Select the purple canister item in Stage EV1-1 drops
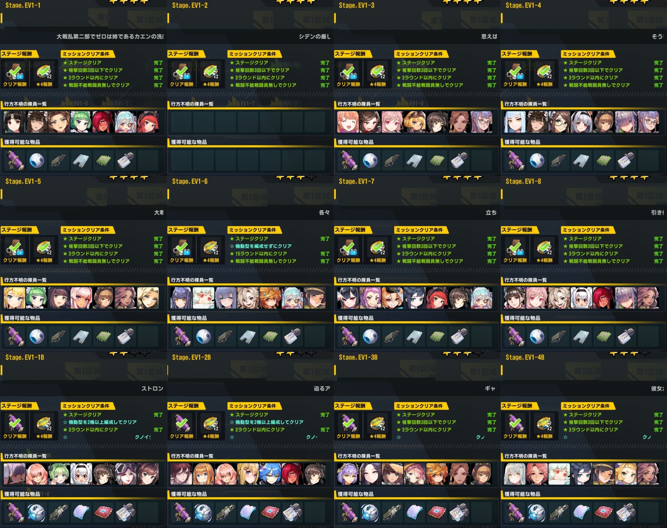The width and height of the screenshot is (667, 528). tap(15, 160)
